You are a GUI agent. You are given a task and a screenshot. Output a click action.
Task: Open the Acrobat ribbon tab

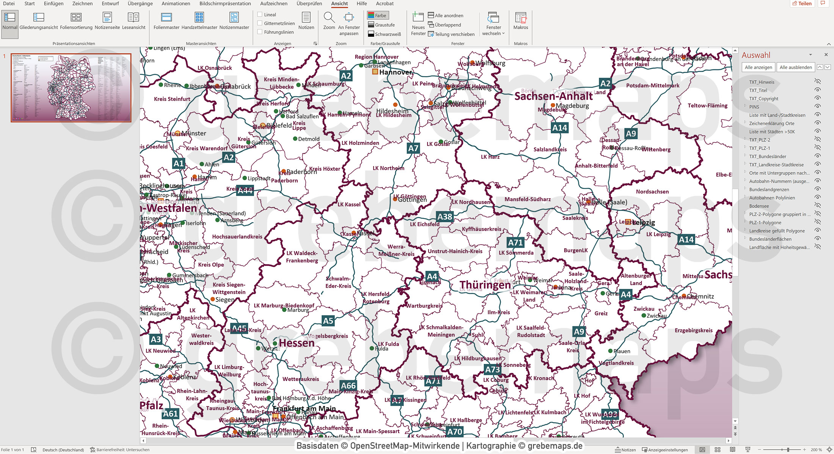tap(385, 3)
